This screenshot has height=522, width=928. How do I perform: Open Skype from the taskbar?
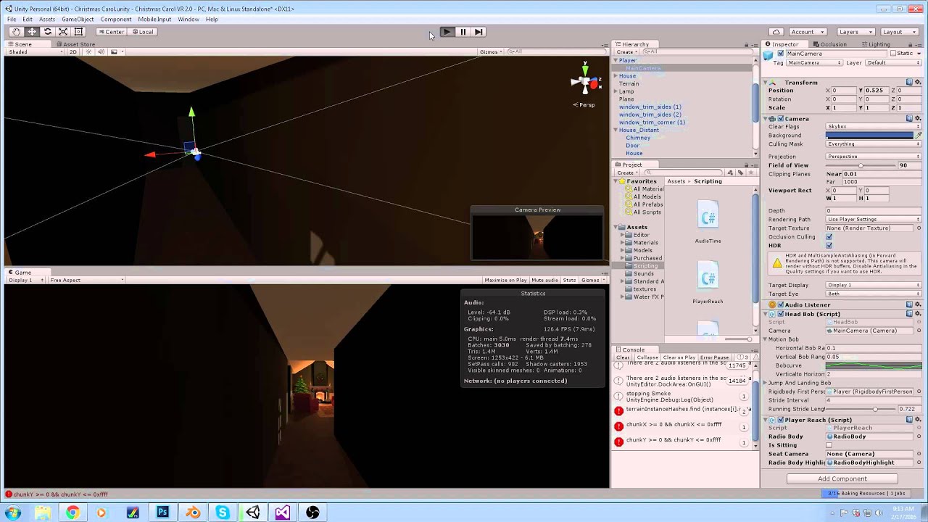[223, 513]
